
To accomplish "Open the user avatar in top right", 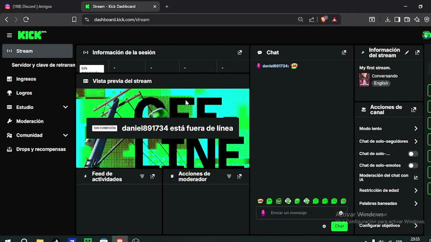I will (427, 35).
